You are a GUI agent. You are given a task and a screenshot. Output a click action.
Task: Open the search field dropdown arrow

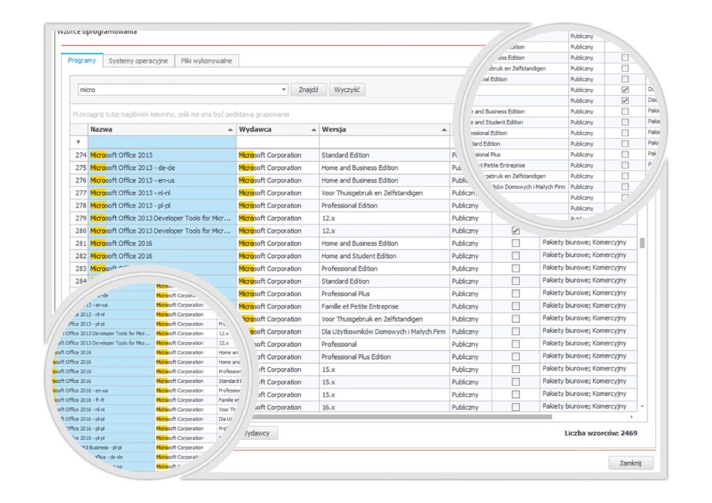[x=284, y=90]
